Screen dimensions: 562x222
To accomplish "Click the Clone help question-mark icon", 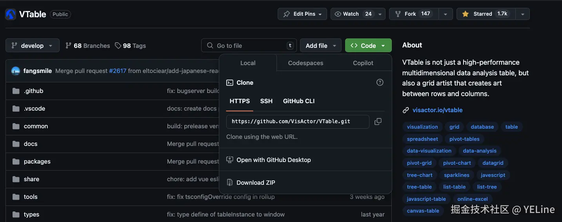I will coord(380,82).
